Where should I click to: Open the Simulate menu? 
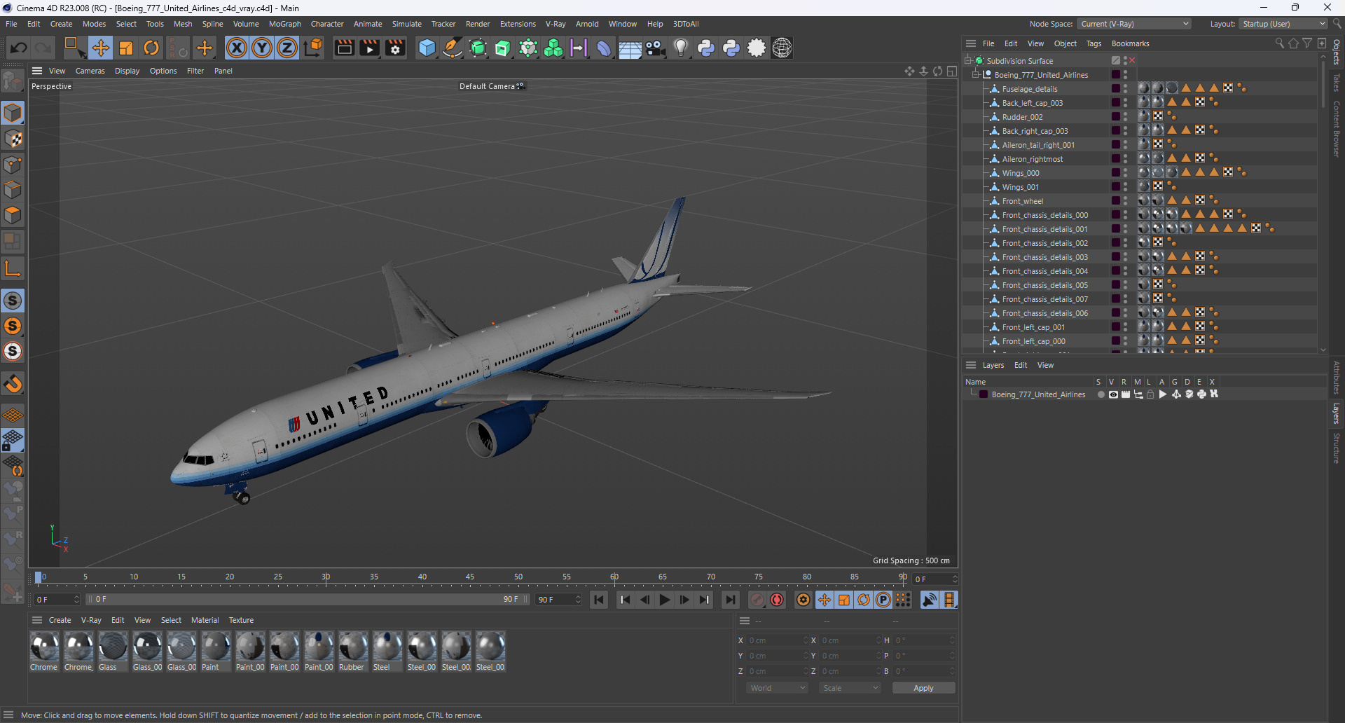(406, 24)
